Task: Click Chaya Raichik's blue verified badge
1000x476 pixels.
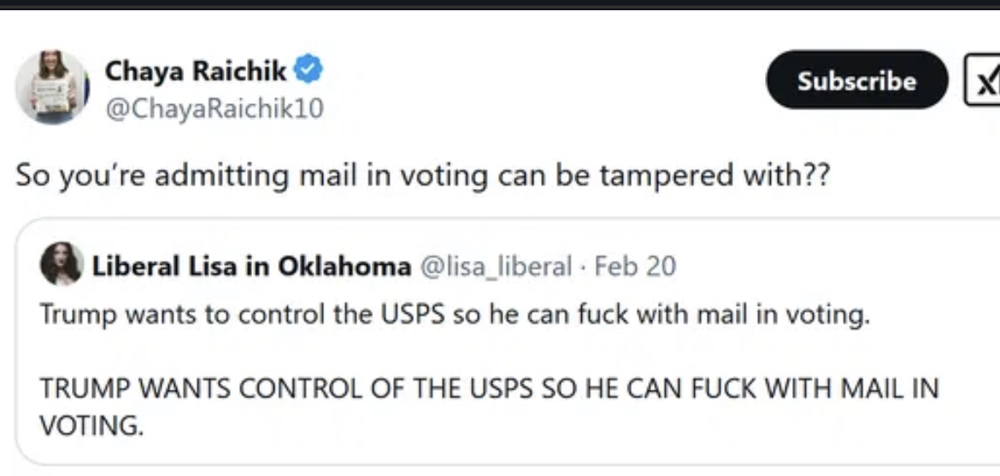Action: (309, 71)
